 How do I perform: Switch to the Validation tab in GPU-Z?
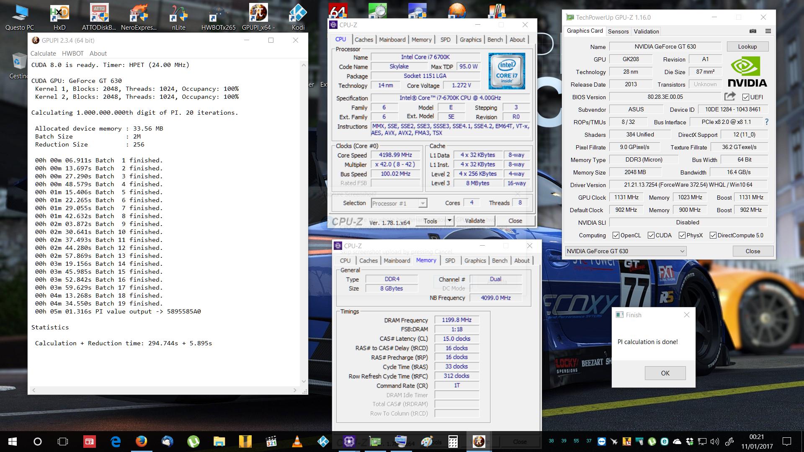coord(646,31)
